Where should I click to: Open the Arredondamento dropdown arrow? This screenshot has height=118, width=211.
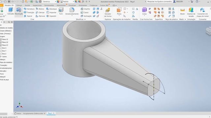coord(72,16)
